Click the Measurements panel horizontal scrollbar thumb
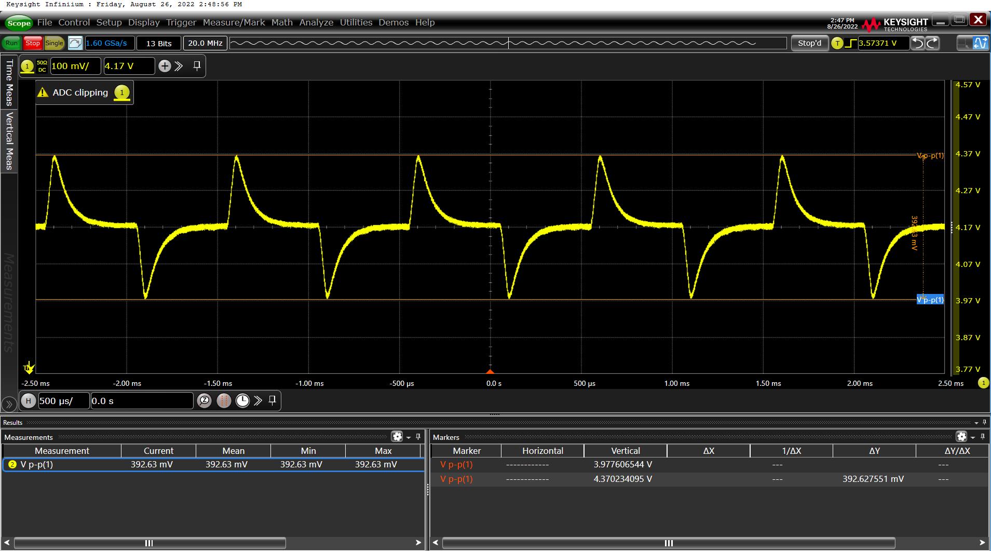 pyautogui.click(x=150, y=543)
